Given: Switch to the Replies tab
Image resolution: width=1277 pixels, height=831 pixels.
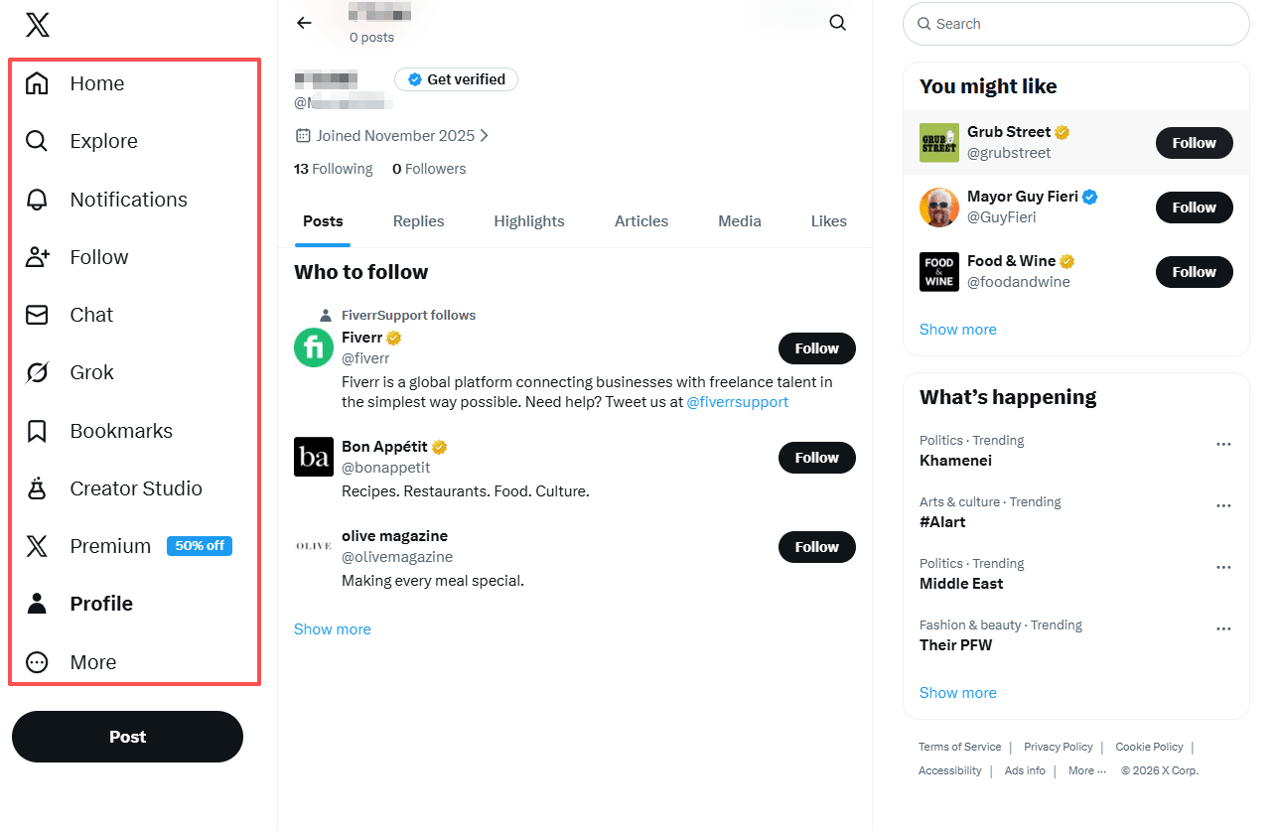Looking at the screenshot, I should pos(418,221).
